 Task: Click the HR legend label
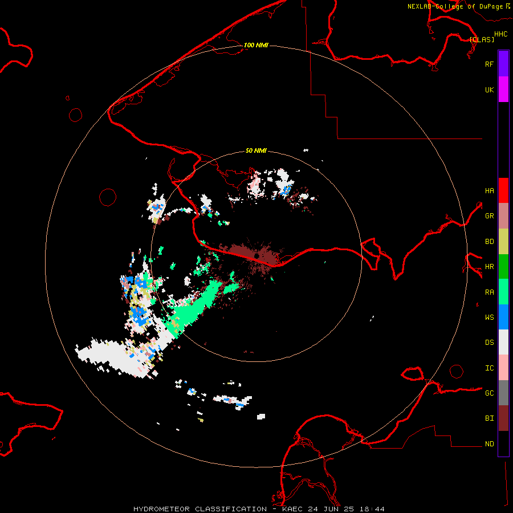click(x=489, y=267)
